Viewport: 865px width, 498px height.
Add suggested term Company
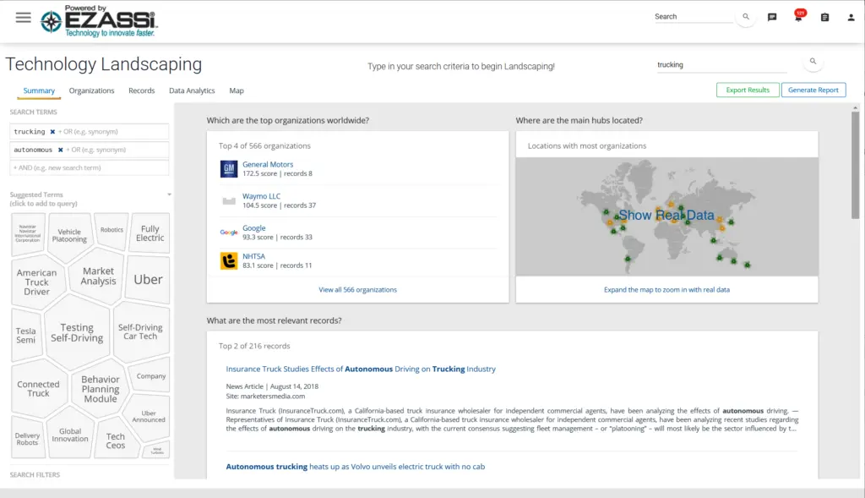(151, 376)
